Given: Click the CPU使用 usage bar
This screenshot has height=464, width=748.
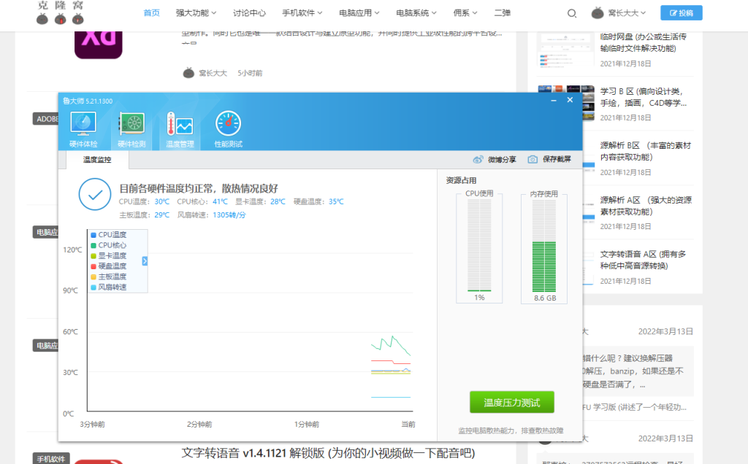Looking at the screenshot, I should (x=479, y=245).
